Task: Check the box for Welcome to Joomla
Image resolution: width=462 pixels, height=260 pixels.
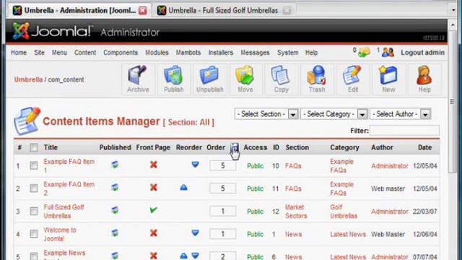Action: point(34,234)
